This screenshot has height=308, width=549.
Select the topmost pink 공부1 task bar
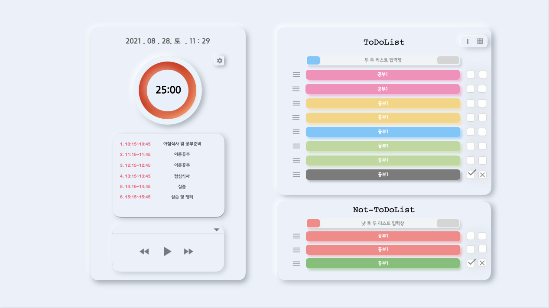tap(383, 75)
